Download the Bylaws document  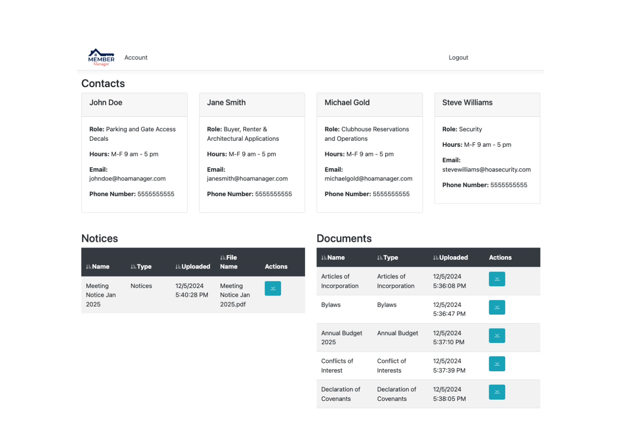coord(496,307)
